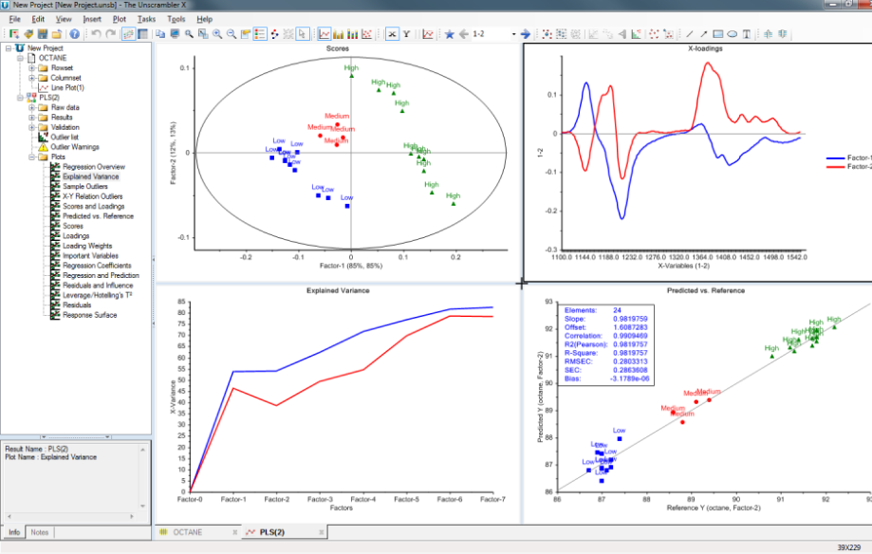872x554 pixels.
Task: Toggle the X variable view button
Action: (392, 34)
